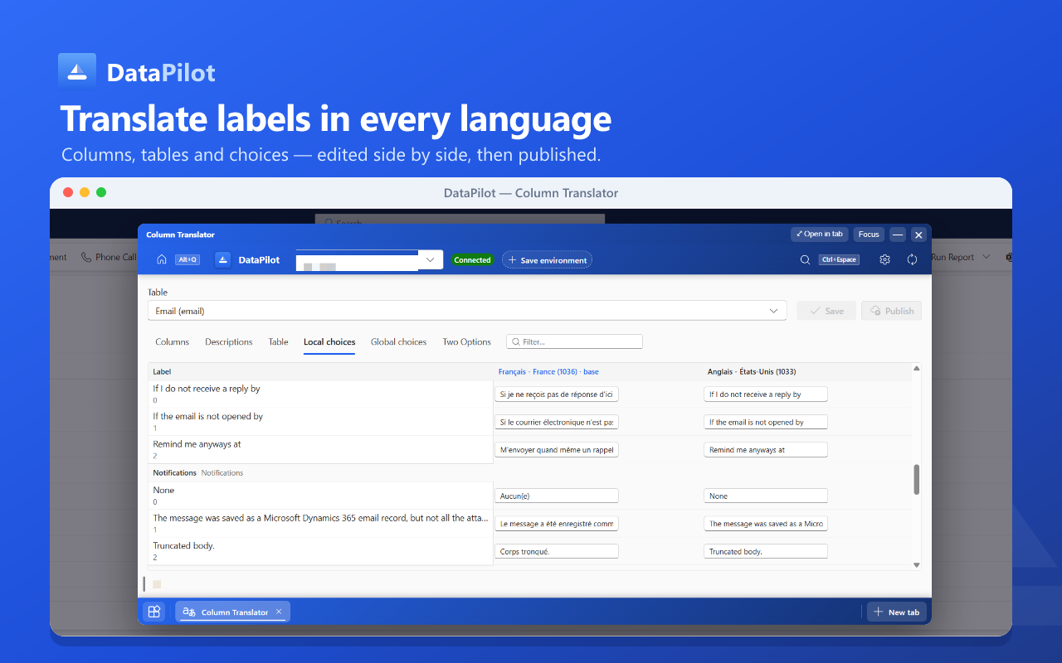Image resolution: width=1062 pixels, height=663 pixels.
Task: Click the macOS yellow minimize button
Action: click(x=85, y=192)
